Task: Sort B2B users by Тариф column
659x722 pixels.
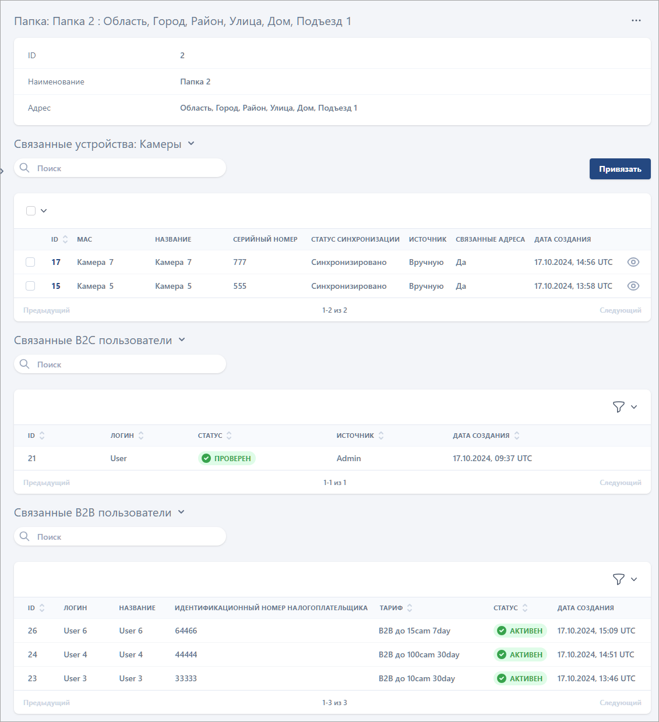Action: [x=410, y=608]
